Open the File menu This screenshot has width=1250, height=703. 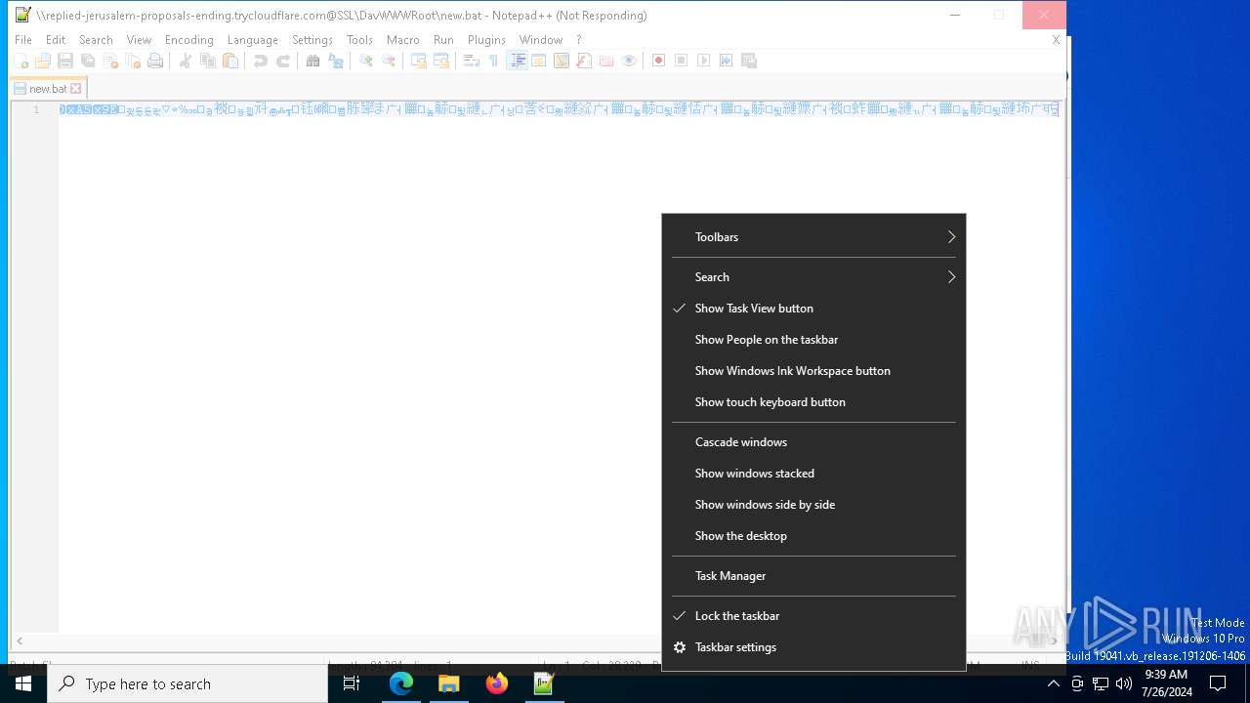point(23,40)
